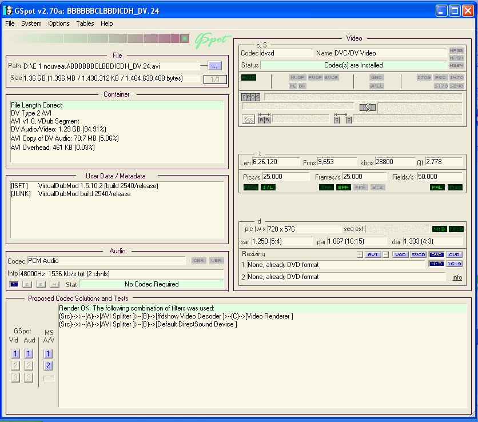Select the DVD resizing target
The height and width of the screenshot is (422, 478).
436,254
